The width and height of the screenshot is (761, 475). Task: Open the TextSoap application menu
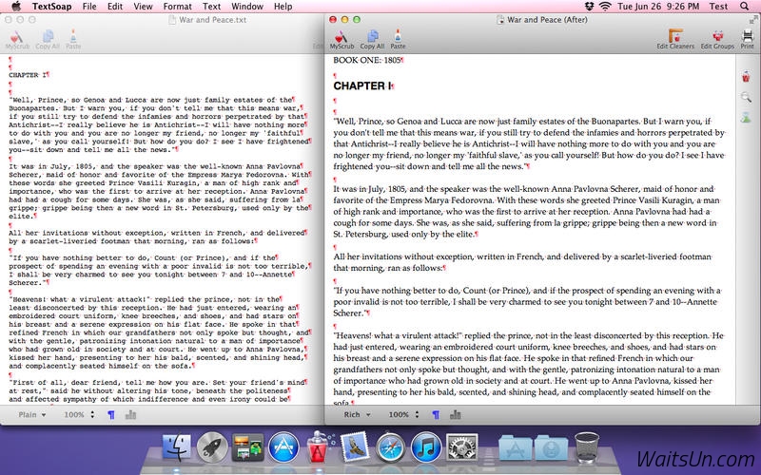[x=52, y=7]
